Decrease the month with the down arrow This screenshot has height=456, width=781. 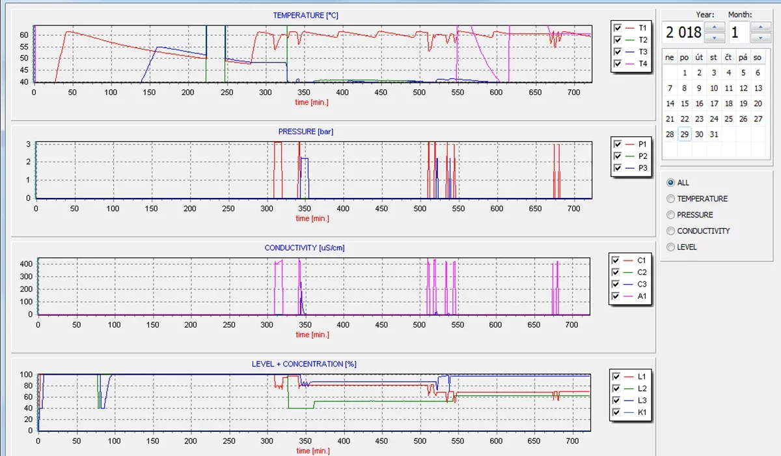pyautogui.click(x=761, y=38)
